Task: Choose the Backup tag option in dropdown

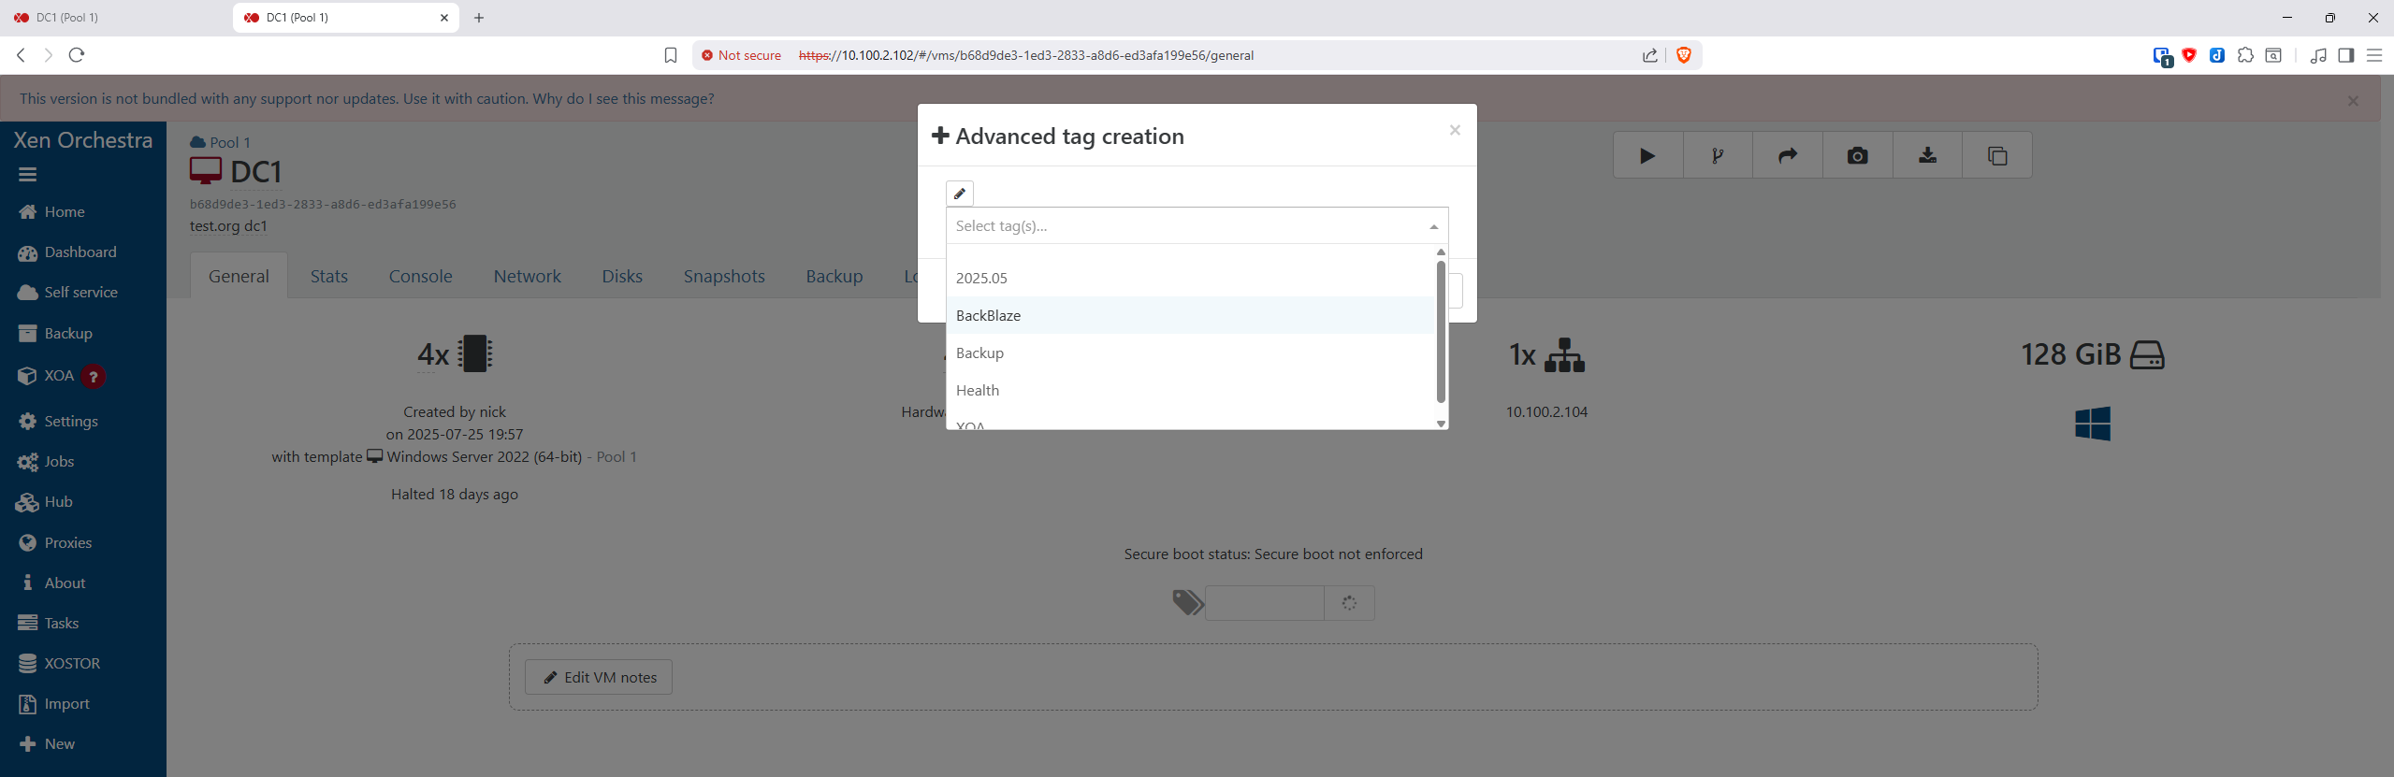Action: [x=1191, y=353]
